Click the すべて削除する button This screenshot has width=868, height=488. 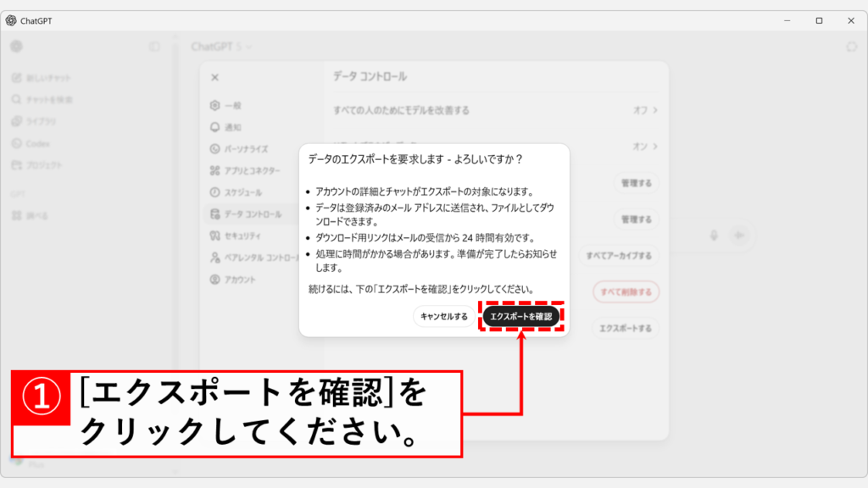[626, 292]
